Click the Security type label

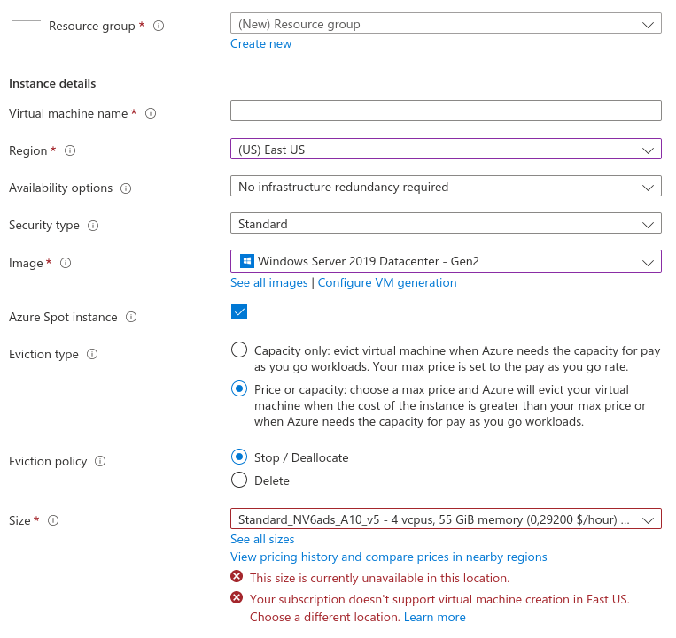(44, 225)
